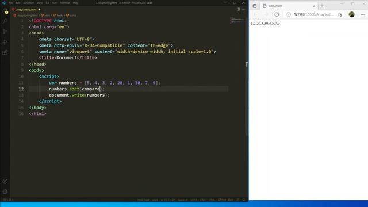Open the Help menu
Viewport: 368px width, 207px height.
click(75, 3)
